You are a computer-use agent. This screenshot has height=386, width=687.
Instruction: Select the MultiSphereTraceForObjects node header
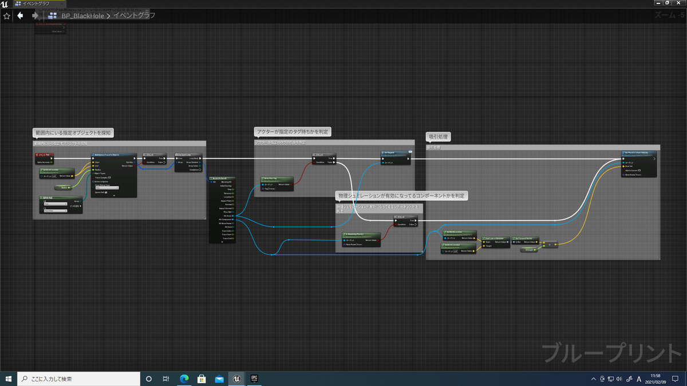point(114,154)
